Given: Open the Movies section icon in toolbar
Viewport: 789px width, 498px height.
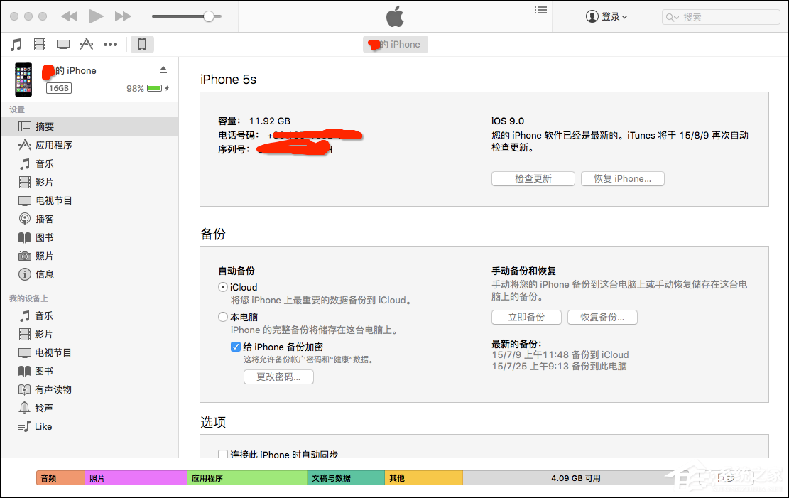Looking at the screenshot, I should pos(40,43).
